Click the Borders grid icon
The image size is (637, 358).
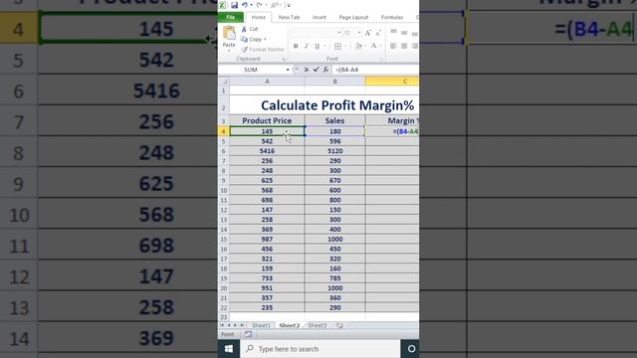tap(337, 47)
